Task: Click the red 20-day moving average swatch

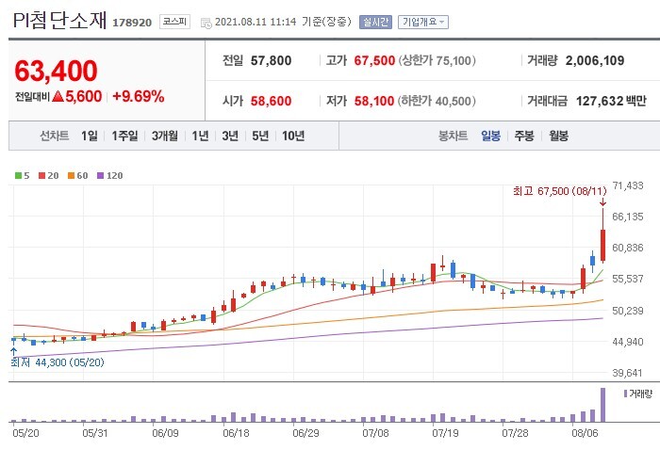Action: 41,176
